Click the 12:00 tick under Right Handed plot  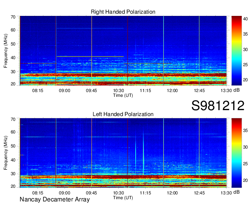click(172, 91)
